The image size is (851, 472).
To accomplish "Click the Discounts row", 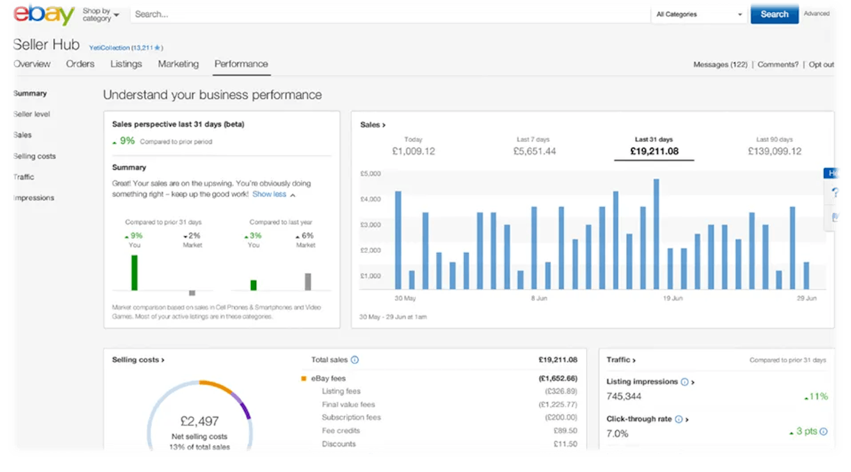I will (x=449, y=444).
